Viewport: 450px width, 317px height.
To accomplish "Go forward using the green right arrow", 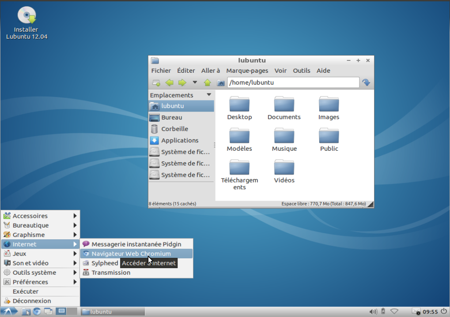I will pyautogui.click(x=182, y=83).
